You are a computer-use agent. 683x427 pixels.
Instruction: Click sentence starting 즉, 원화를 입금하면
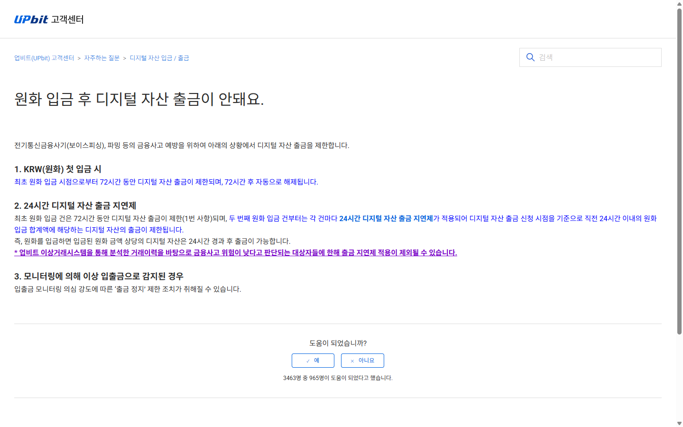tap(152, 241)
